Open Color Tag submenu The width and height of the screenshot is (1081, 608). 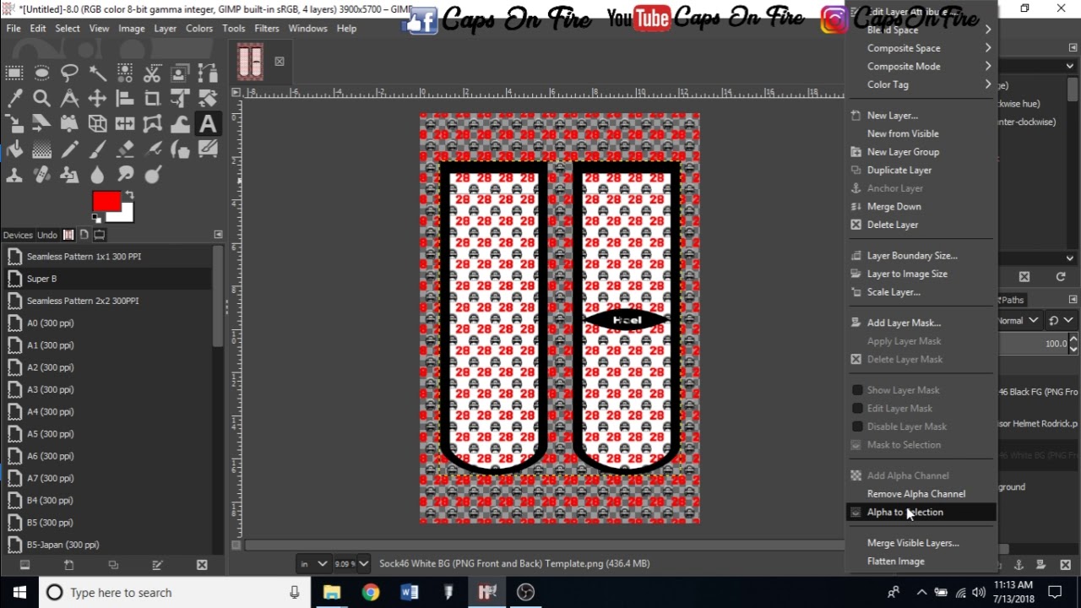922,84
